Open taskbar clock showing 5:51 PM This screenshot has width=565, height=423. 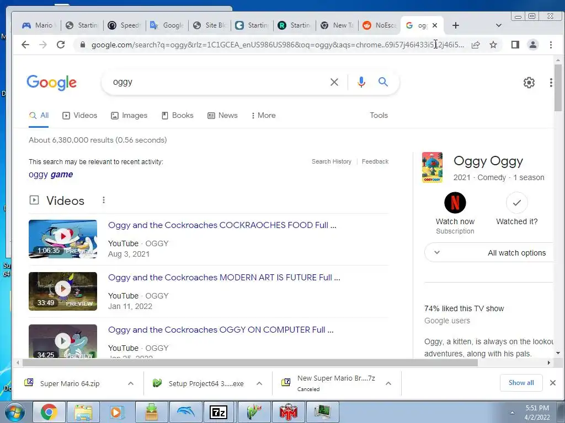point(537,413)
